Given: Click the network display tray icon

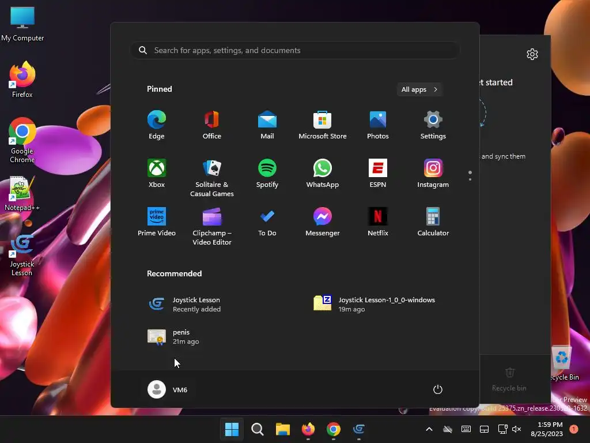Looking at the screenshot, I should coord(502,429).
